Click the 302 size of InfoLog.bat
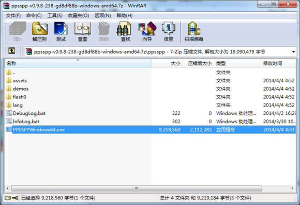 click(x=176, y=122)
